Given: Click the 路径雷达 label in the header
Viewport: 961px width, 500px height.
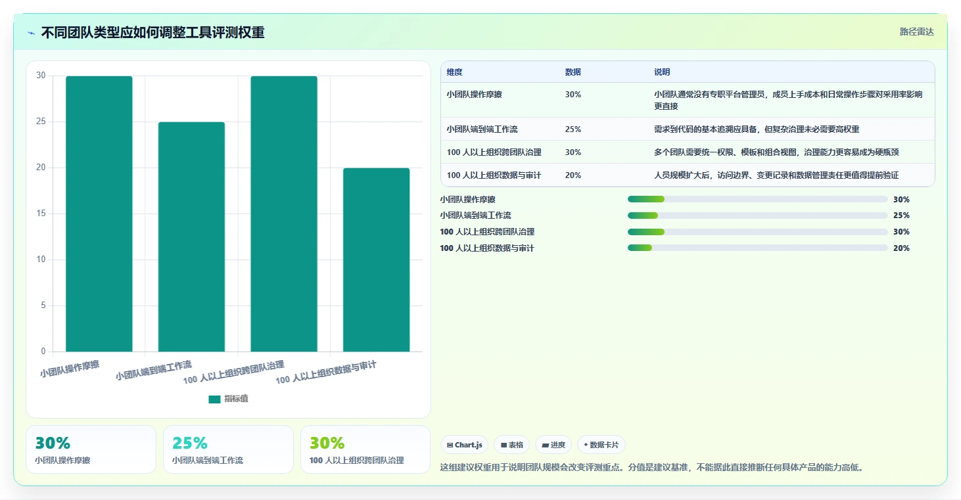Looking at the screenshot, I should [x=916, y=32].
